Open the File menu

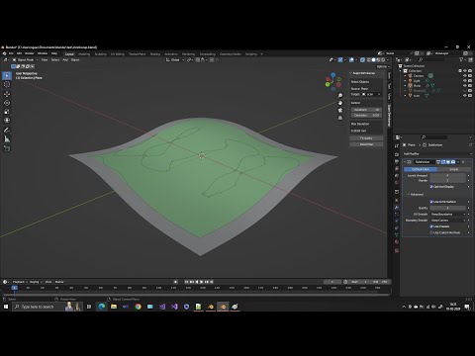tap(11, 53)
